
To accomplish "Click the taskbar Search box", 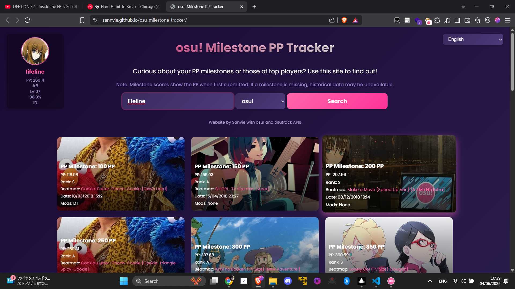I will tap(169, 281).
